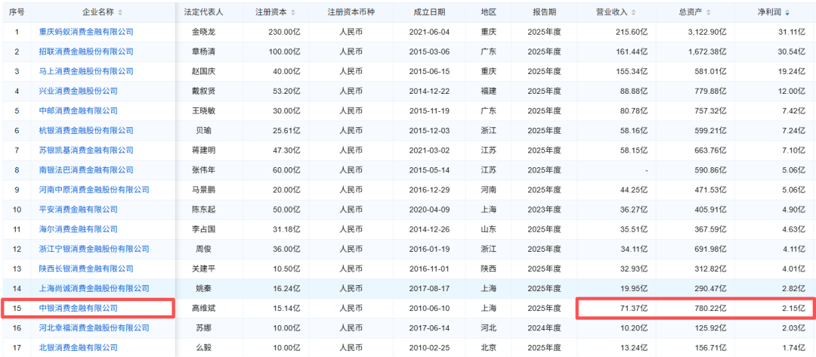
Task: Select legal representative 章杨清 cell
Action: pos(203,51)
